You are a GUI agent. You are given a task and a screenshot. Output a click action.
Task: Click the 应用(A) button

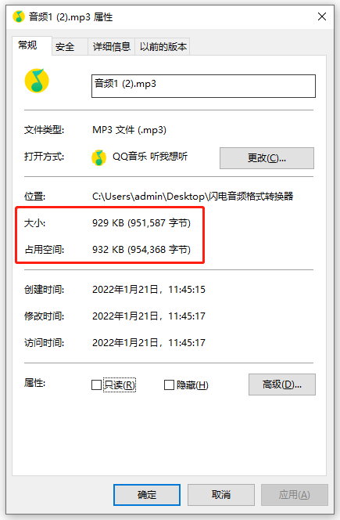[x=295, y=495]
